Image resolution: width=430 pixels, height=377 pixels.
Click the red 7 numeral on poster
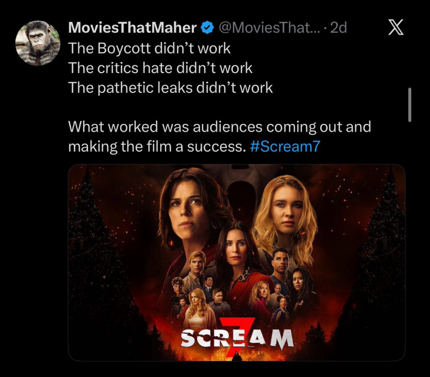236,329
